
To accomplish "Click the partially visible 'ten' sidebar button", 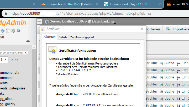I will [2, 37].
